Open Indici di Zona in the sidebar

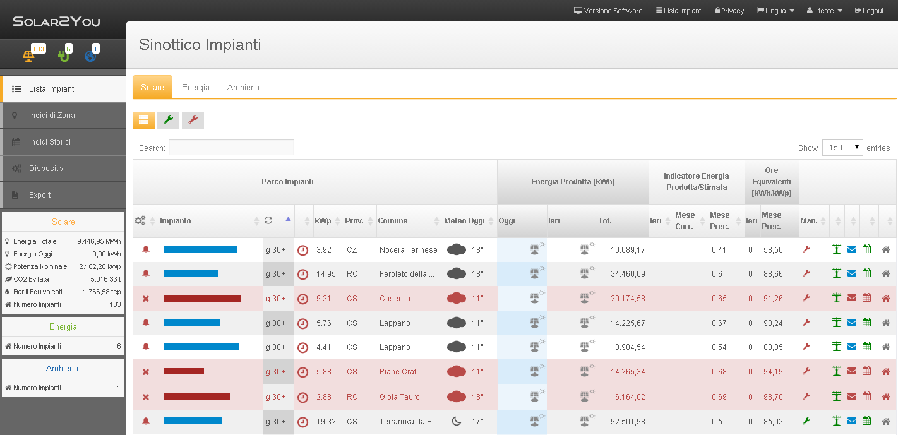click(63, 116)
